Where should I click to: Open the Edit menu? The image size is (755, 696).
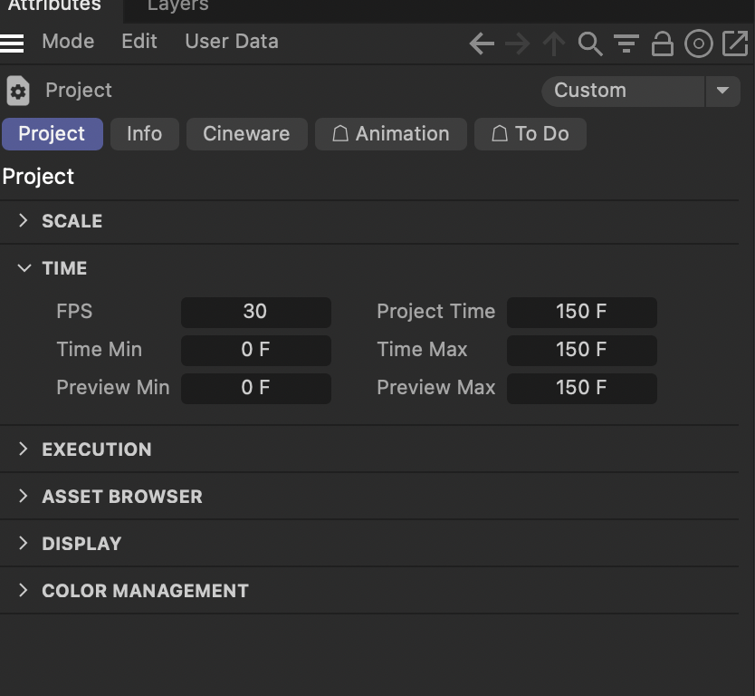(x=139, y=42)
